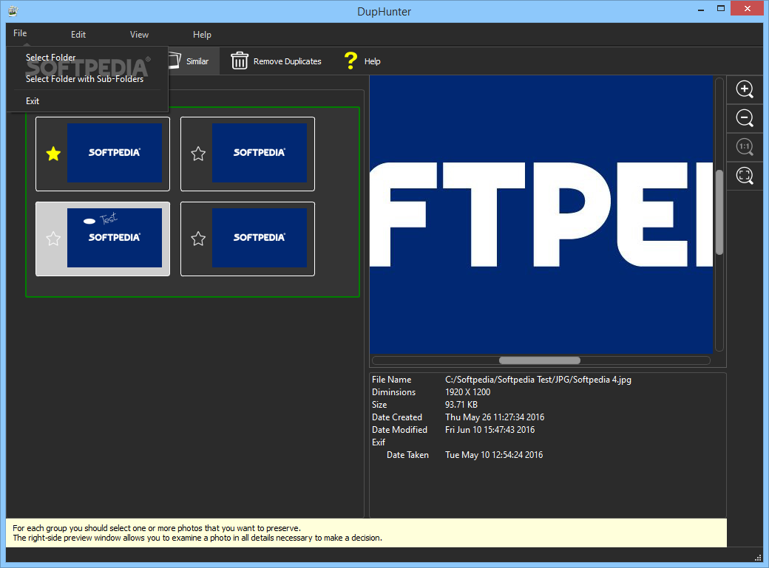Image resolution: width=769 pixels, height=568 pixels.
Task: Open the View menu
Action: (139, 35)
